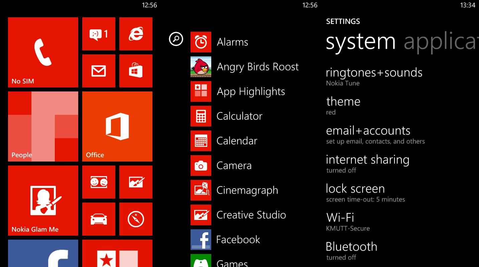The height and width of the screenshot is (267, 479).
Task: Click the App Highlights icon in app list
Action: [x=201, y=91]
